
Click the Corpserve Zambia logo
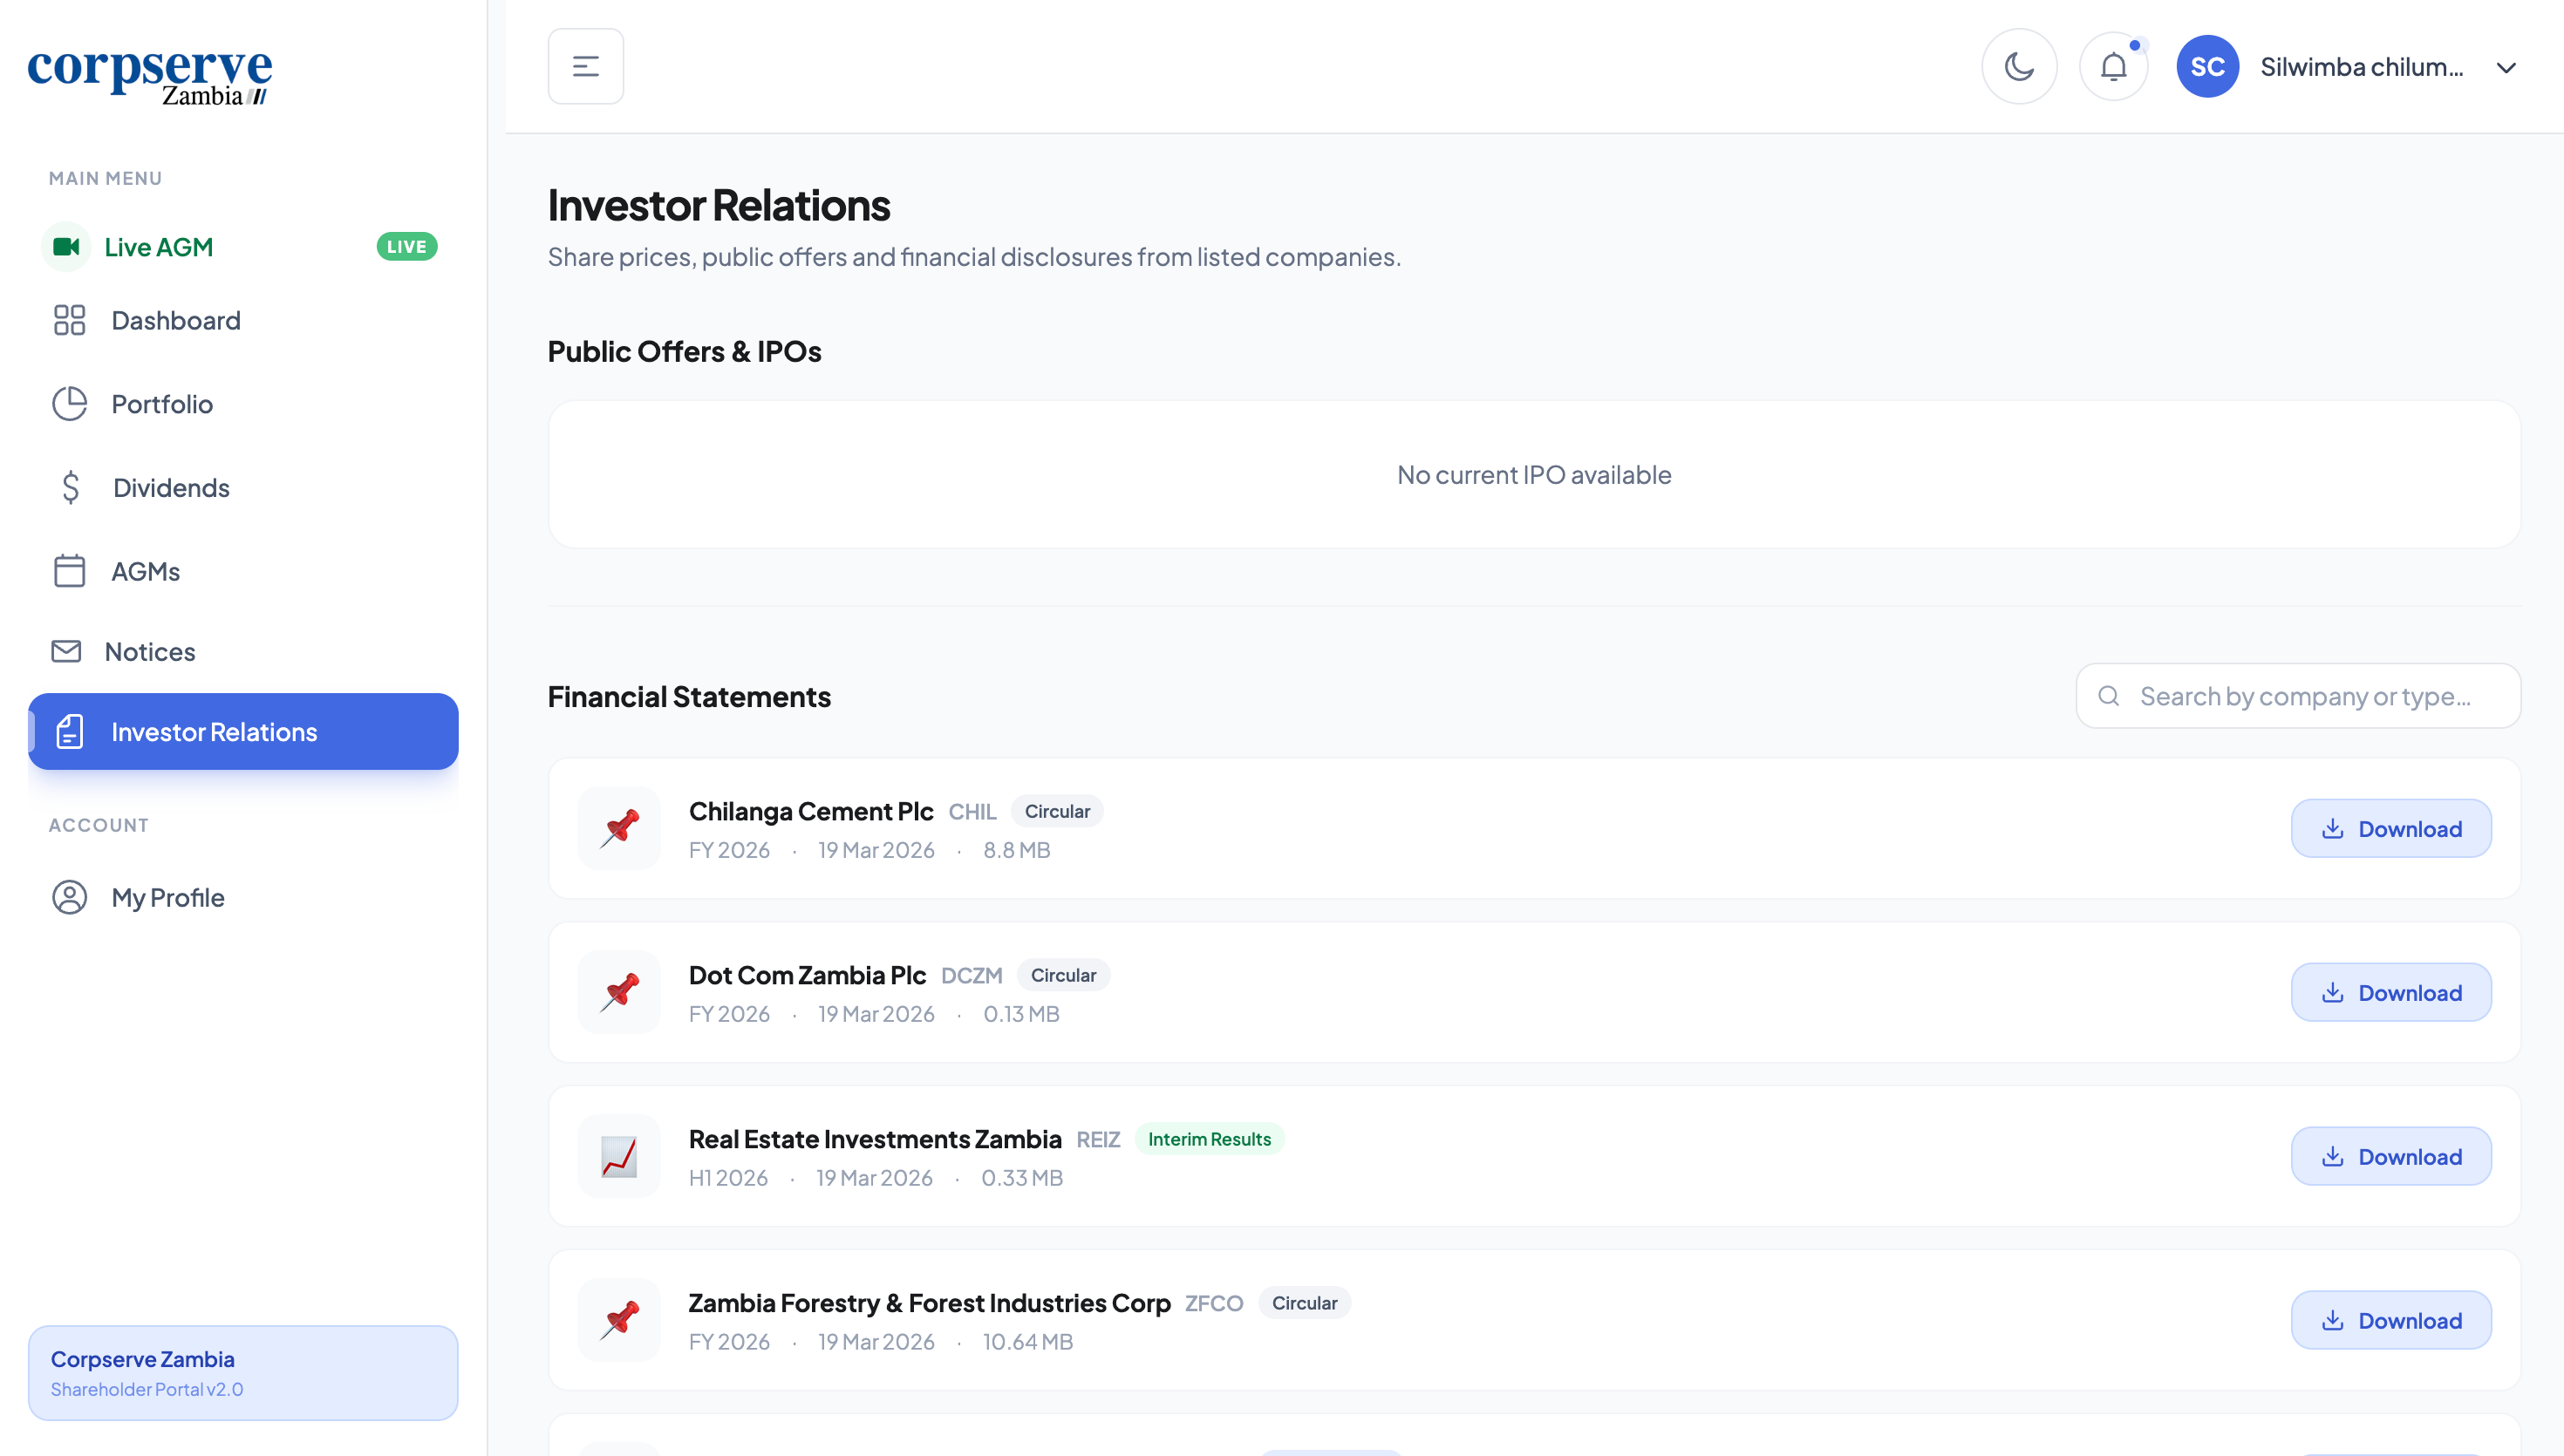point(150,76)
